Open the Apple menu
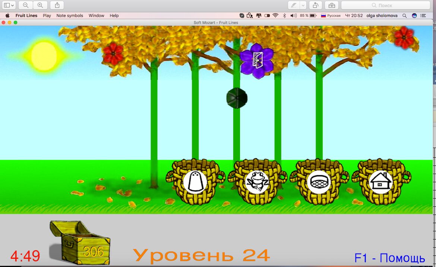436x267 pixels. tap(7, 16)
